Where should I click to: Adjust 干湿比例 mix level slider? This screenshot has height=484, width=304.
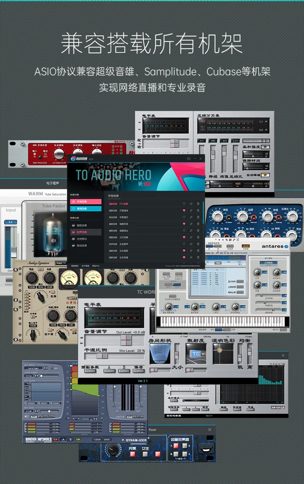coord(102,356)
